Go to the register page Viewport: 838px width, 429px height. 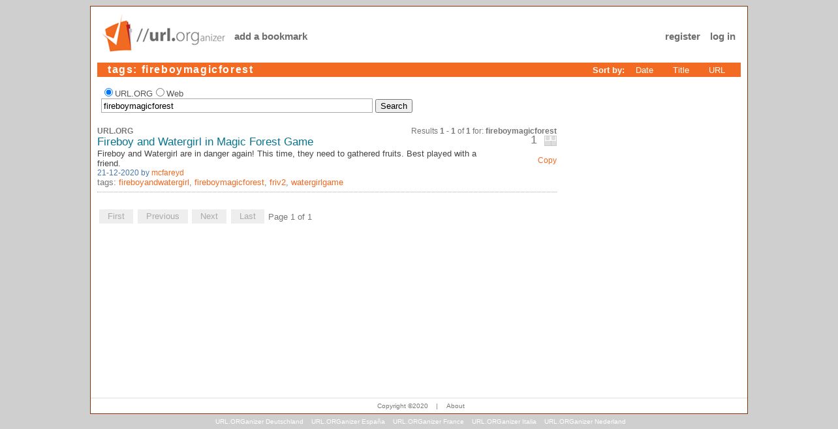pyautogui.click(x=683, y=37)
